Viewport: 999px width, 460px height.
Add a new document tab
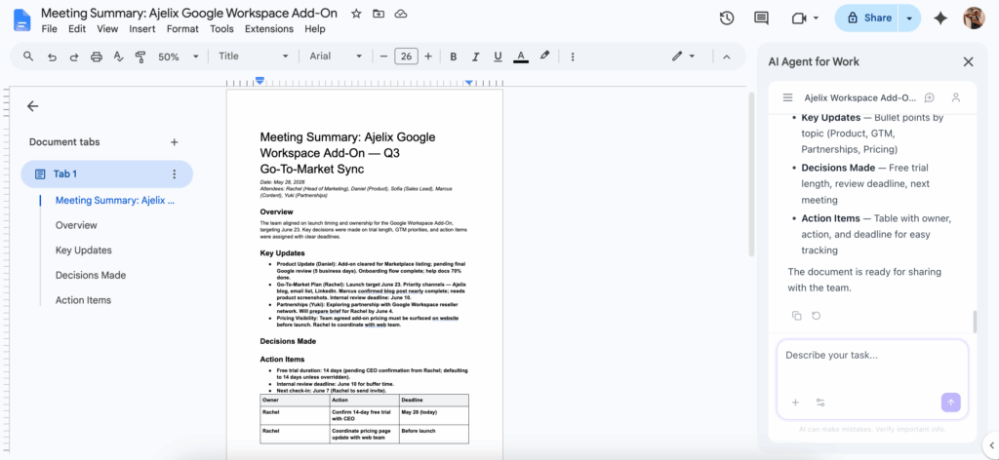(174, 142)
